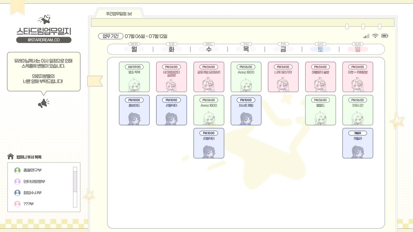
Task: Open the 팰월드 schedule card
Action: pyautogui.click(x=320, y=110)
